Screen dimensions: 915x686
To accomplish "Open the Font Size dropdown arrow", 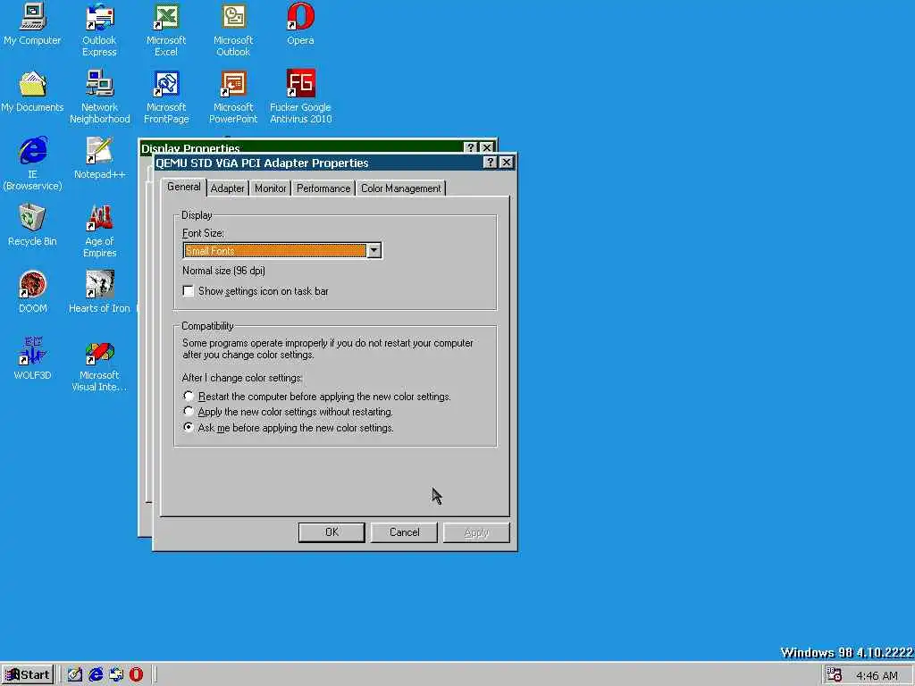I will coord(374,250).
